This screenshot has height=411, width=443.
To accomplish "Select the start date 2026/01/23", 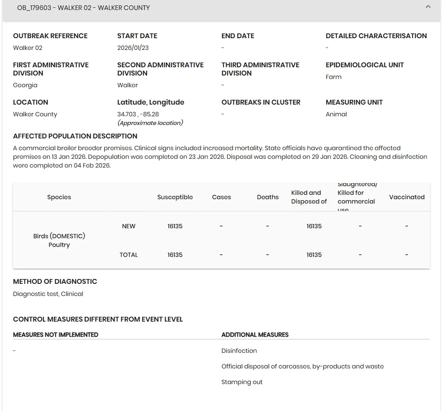I will (x=133, y=48).
